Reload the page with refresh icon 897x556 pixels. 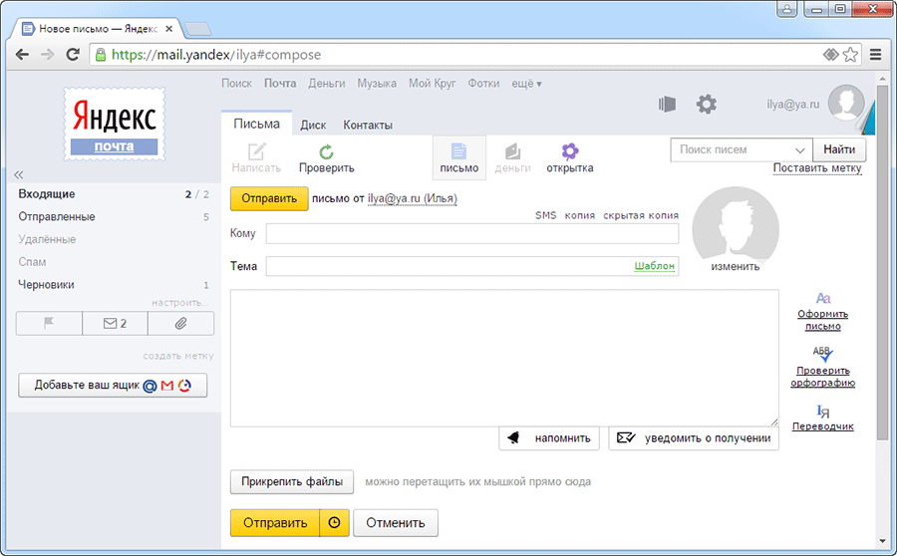point(73,55)
